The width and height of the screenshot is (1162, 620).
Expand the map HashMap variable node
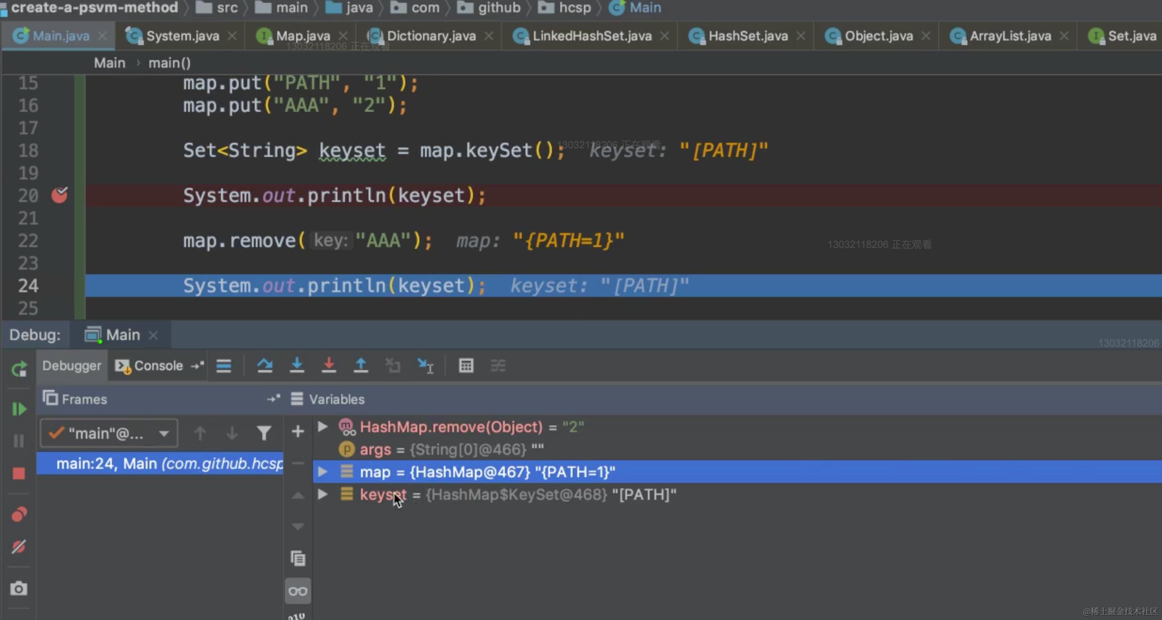322,472
